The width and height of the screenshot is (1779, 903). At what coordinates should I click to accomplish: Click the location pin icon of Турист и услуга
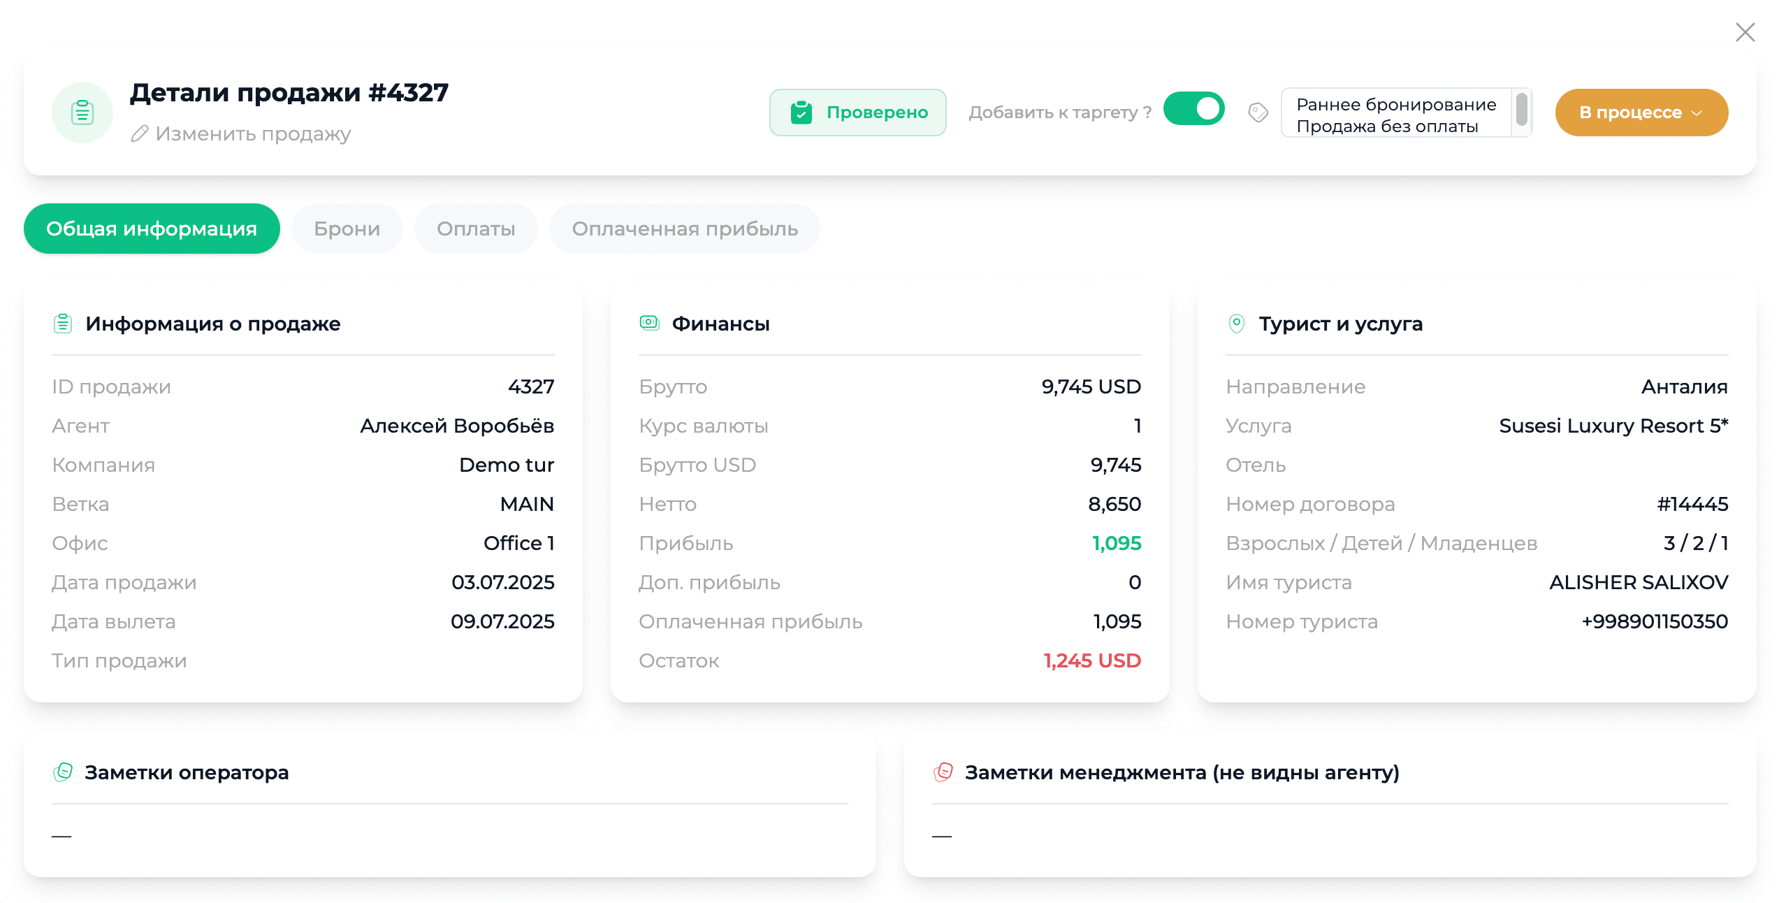click(x=1236, y=324)
